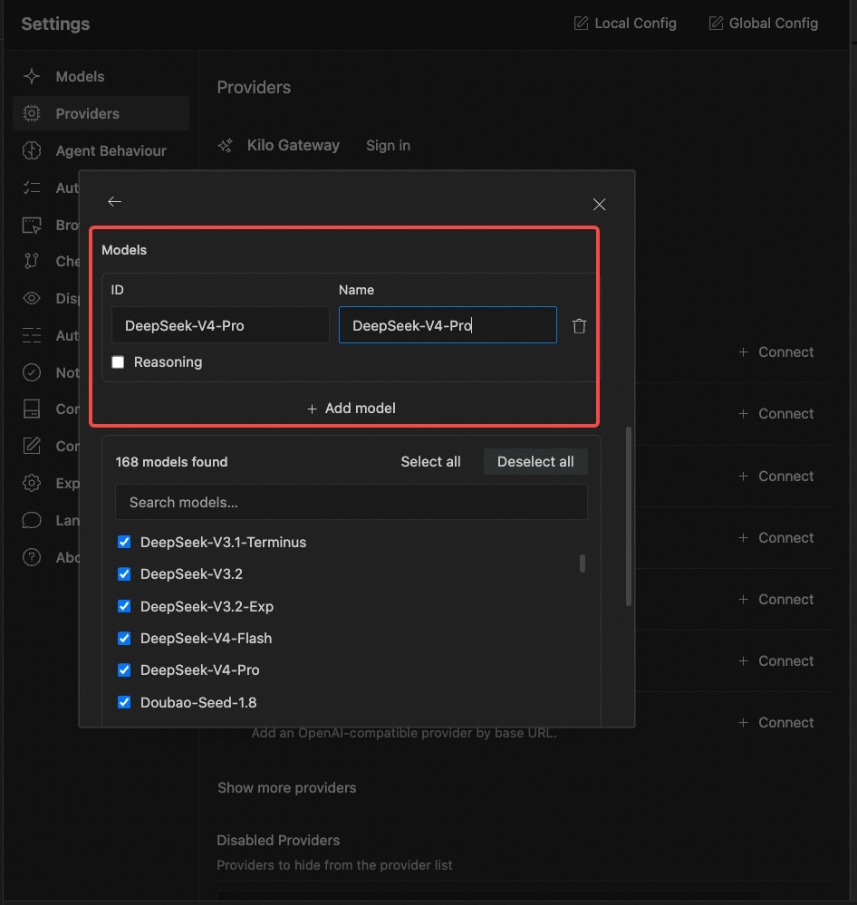Click the checklist icon below Agent Behaviour
The image size is (857, 905).
point(32,188)
